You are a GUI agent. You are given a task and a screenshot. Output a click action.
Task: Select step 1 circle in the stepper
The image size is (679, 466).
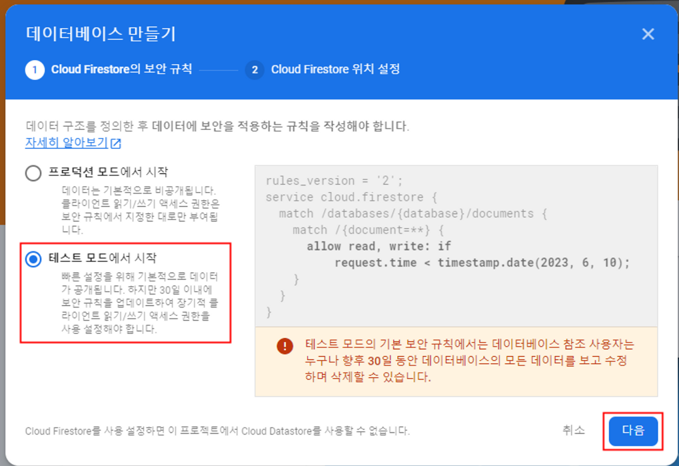[35, 70]
